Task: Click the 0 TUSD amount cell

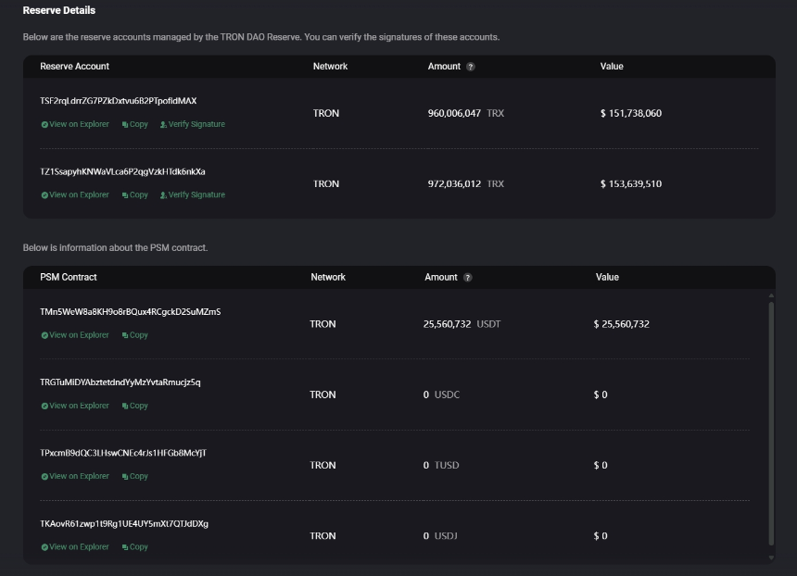Action: tap(441, 465)
